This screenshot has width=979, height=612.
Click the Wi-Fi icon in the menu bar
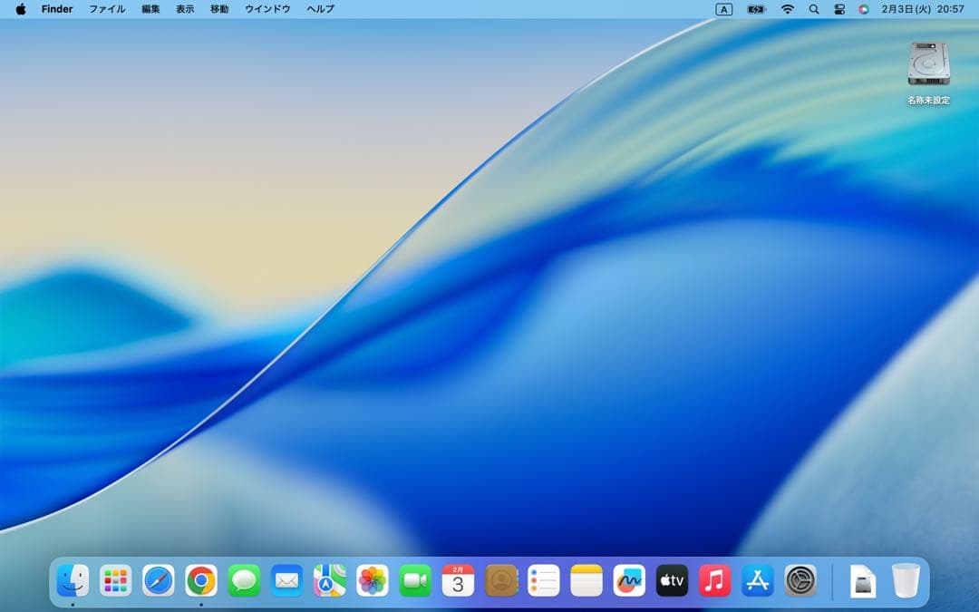(x=787, y=9)
